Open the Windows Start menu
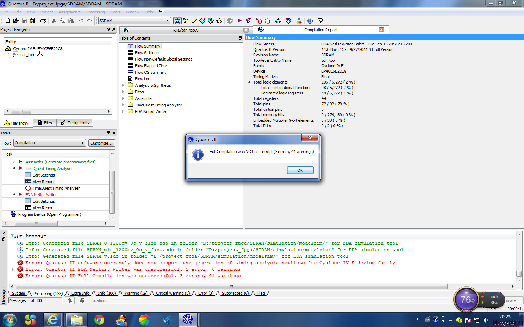The width and height of the screenshot is (524, 327). (x=10, y=320)
